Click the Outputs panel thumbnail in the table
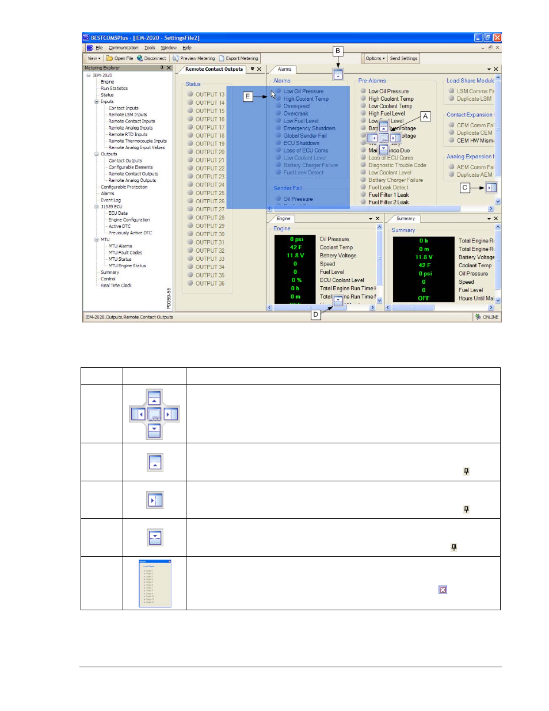The height and width of the screenshot is (711, 549). coord(155,583)
